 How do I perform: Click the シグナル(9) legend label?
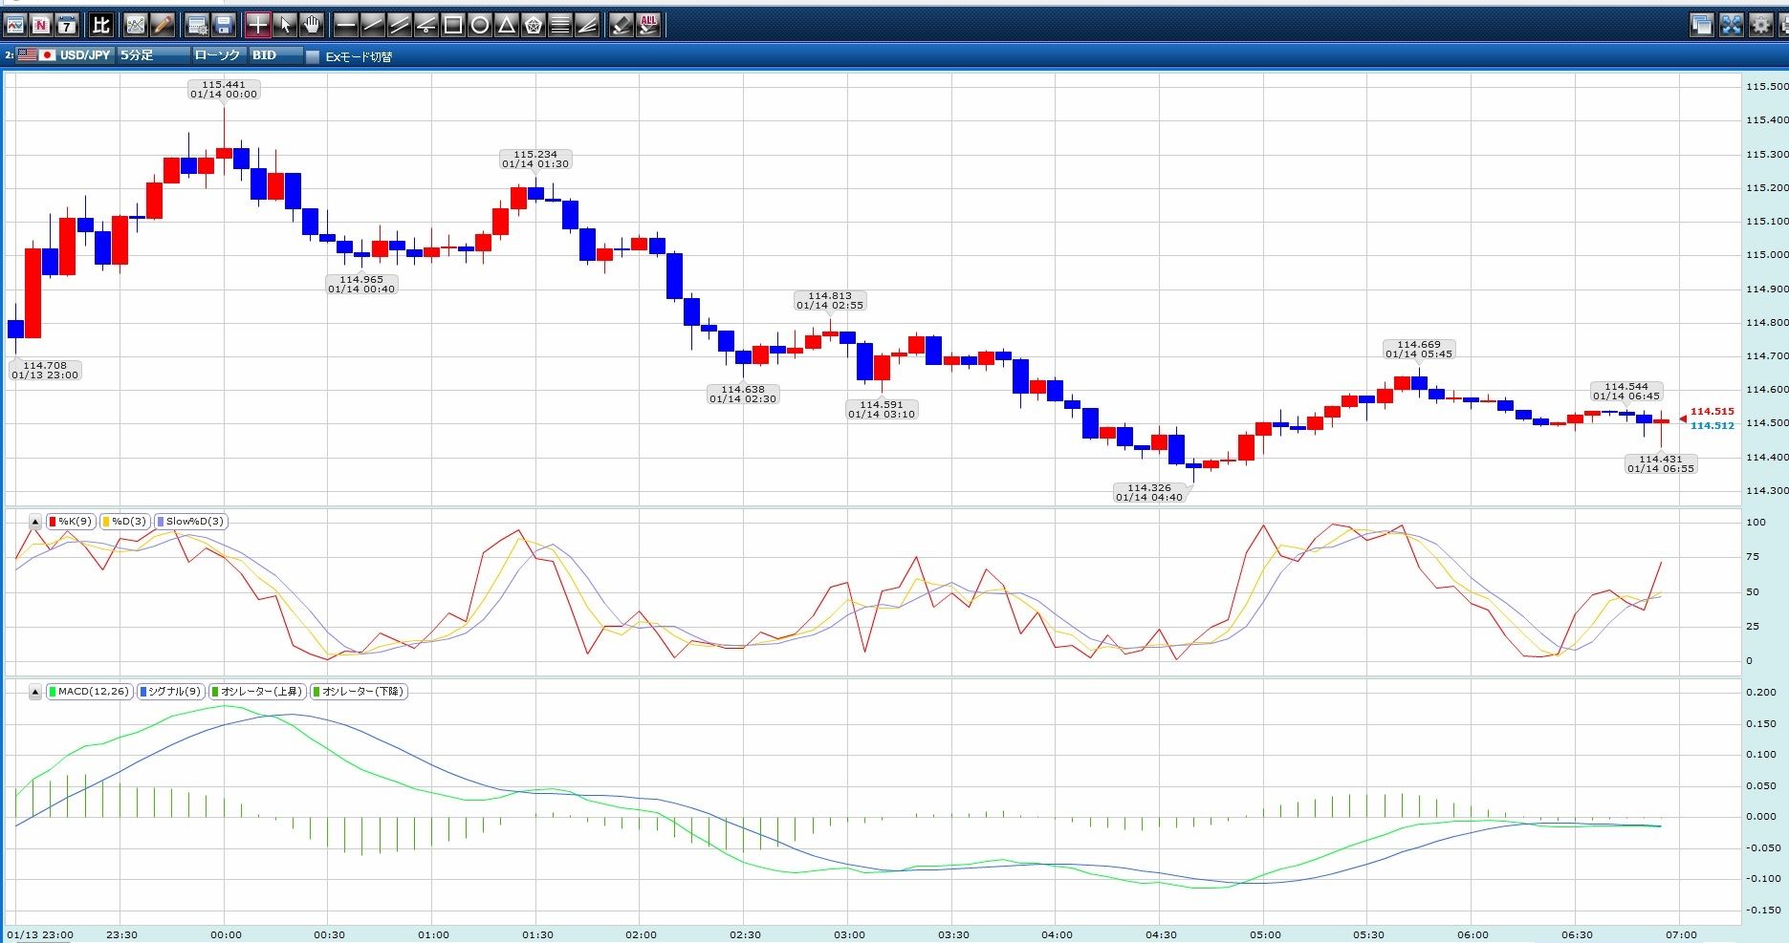click(170, 692)
